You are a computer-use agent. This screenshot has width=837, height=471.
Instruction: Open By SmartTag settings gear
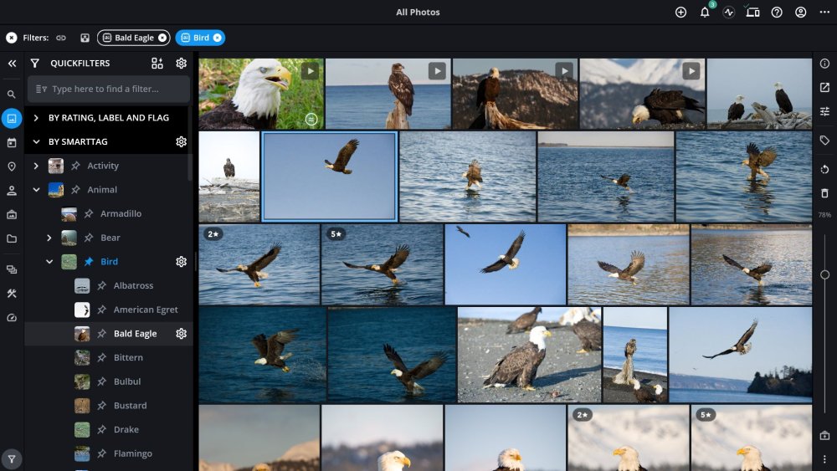tap(182, 142)
